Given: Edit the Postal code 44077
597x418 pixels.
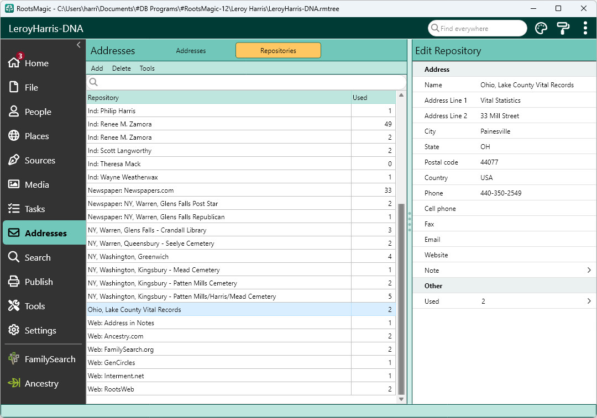Looking at the screenshot, I should click(x=489, y=162).
